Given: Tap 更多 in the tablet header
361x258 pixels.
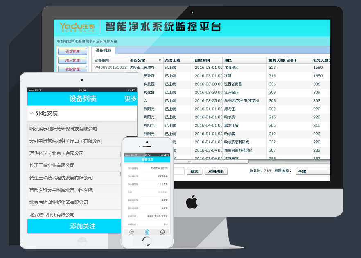Looking at the screenshot, I should point(131,99).
